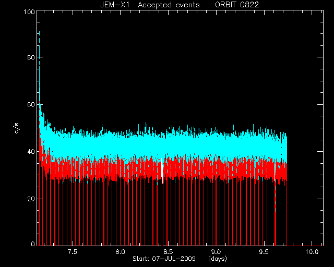This screenshot has height=267, width=334.
Task: Select the 8.0 x-axis tick label
Action: coord(120,252)
